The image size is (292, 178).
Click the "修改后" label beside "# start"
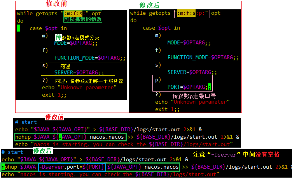click(43, 151)
